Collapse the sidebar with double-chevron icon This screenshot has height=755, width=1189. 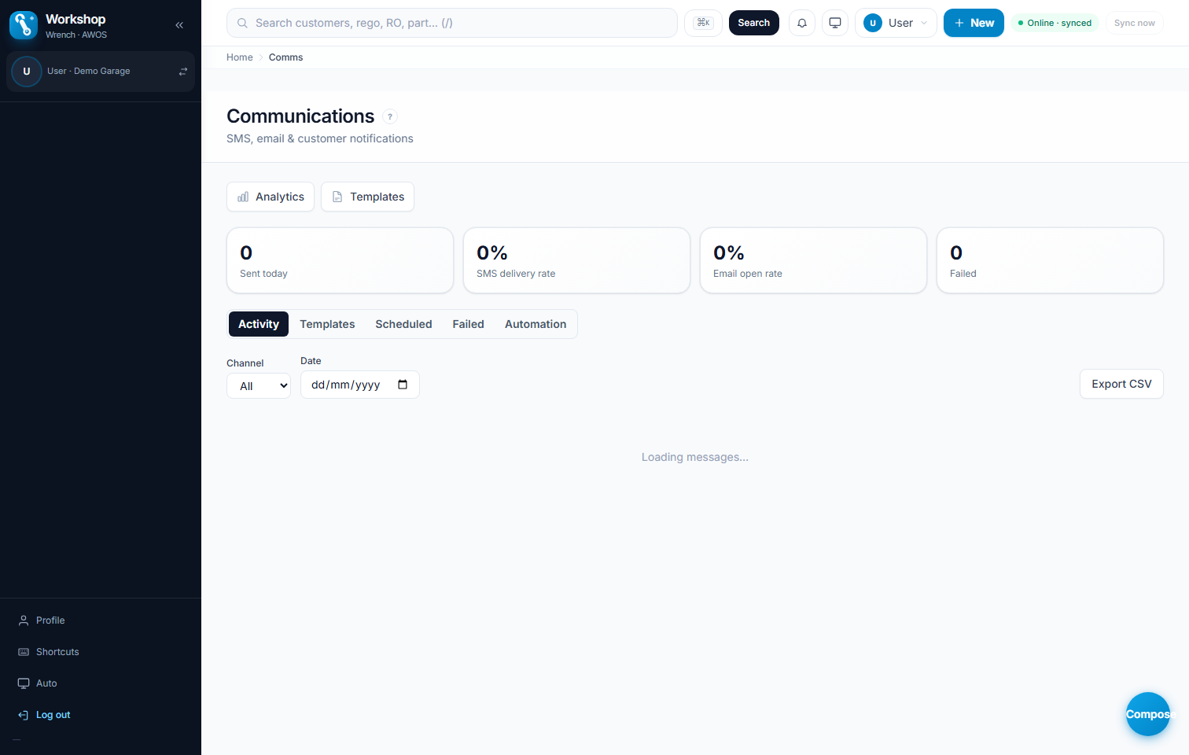(x=179, y=25)
